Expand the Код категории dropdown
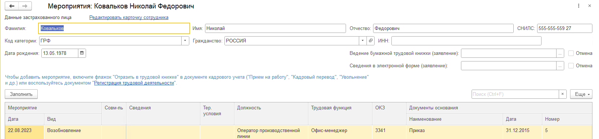This screenshot has width=599, height=139. tap(185, 41)
